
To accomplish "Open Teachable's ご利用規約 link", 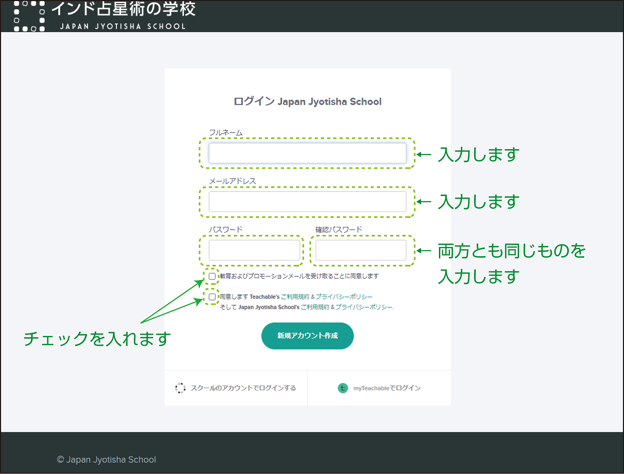I will pyautogui.click(x=295, y=297).
